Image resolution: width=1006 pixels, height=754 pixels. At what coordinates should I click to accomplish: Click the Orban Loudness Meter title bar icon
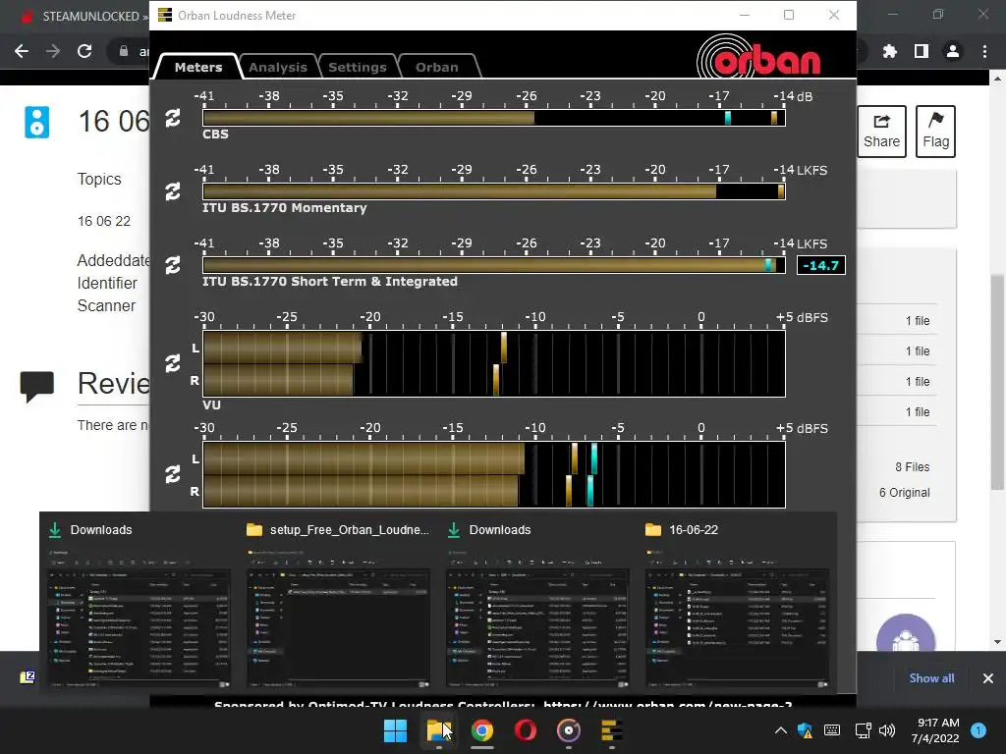tap(165, 15)
